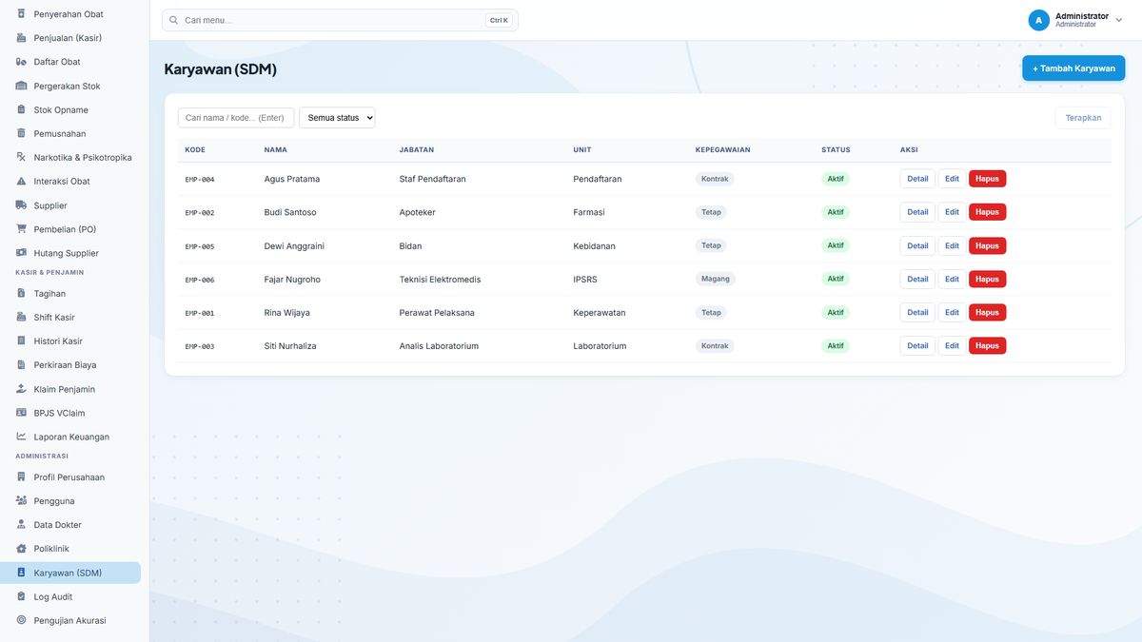Click the Terapkan filter button
This screenshot has height=642, width=1142.
pyautogui.click(x=1083, y=118)
